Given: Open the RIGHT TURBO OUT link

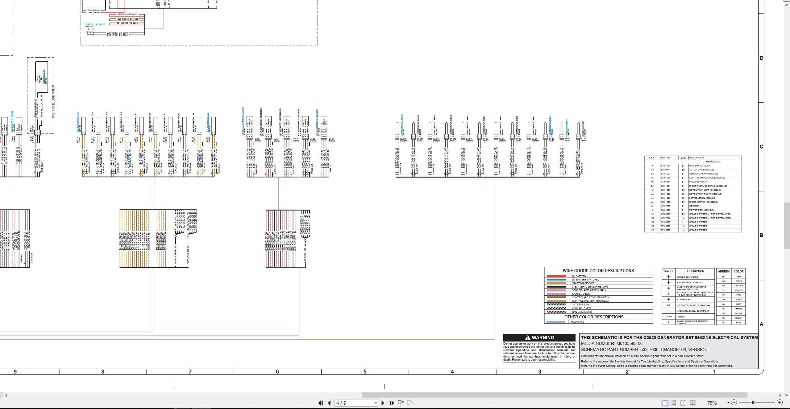Looking at the screenshot, I should click(583, 129).
